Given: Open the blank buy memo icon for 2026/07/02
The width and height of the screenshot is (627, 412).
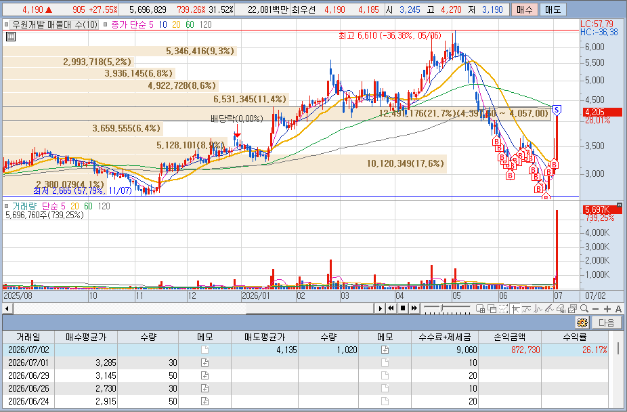Looking at the screenshot, I should pyautogui.click(x=204, y=350).
